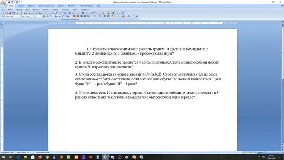Place cursor in task 4 text about королевы
Viewport: 284px width, 160px height.
[147, 95]
